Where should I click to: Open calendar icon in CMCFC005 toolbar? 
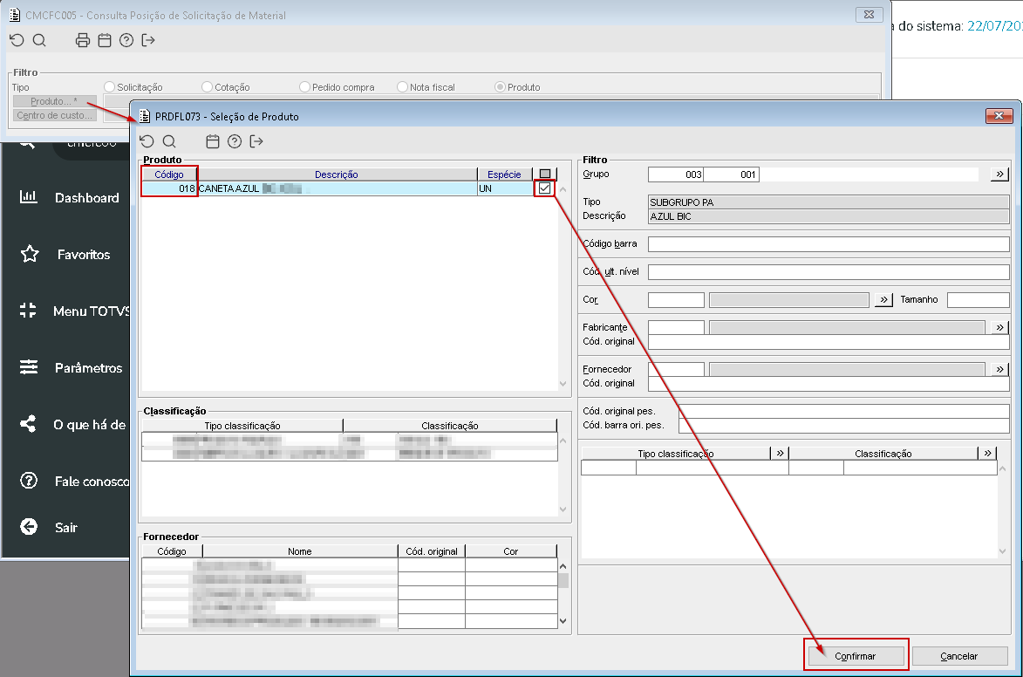coord(105,40)
